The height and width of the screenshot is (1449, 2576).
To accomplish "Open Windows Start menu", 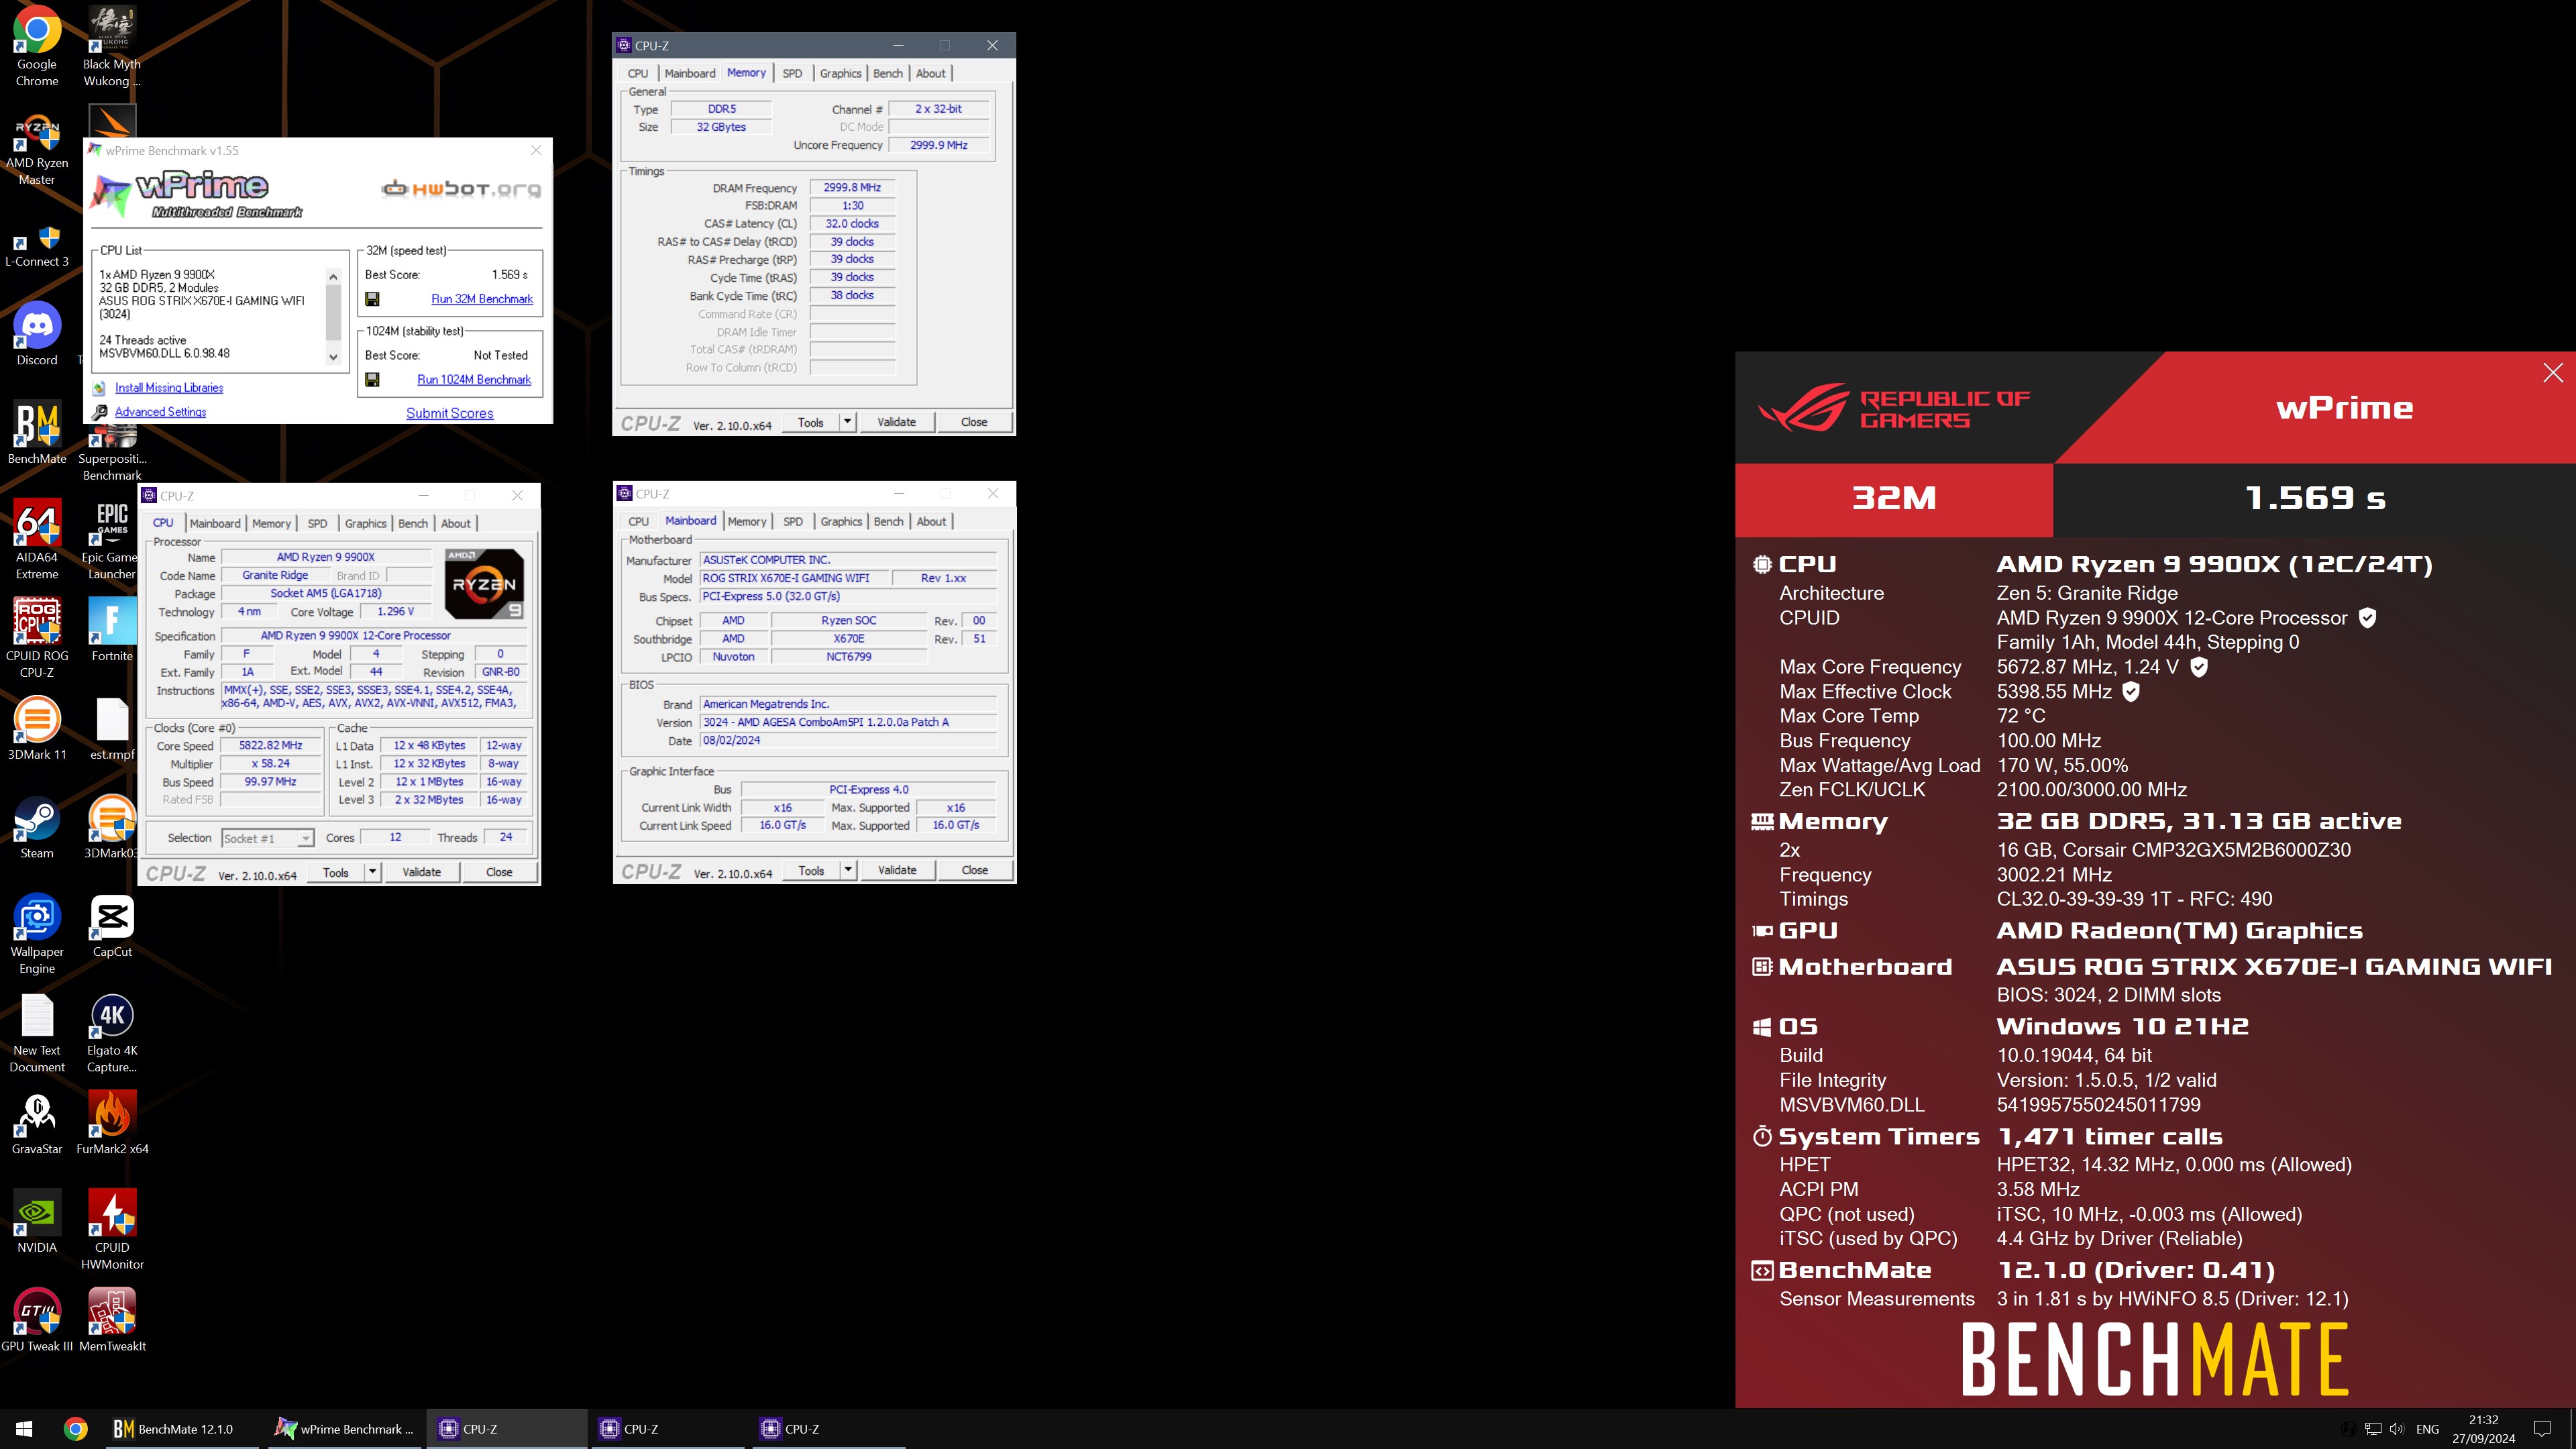I will pyautogui.click(x=24, y=1429).
